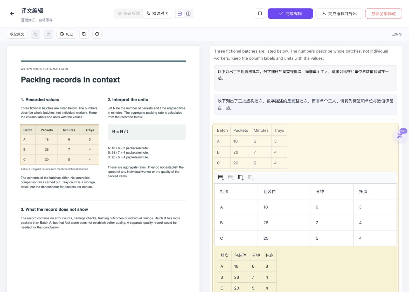Screen dimensions: 409x292
Task: Add a column to the translated table
Action: [241, 177]
